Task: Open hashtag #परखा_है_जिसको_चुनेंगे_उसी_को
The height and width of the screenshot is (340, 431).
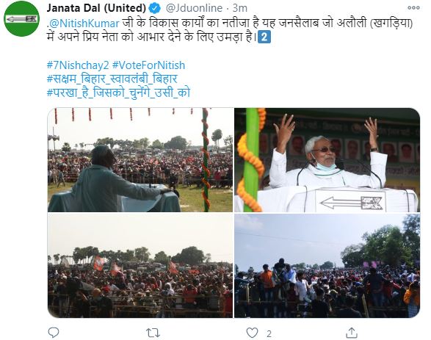Action: pos(118,93)
